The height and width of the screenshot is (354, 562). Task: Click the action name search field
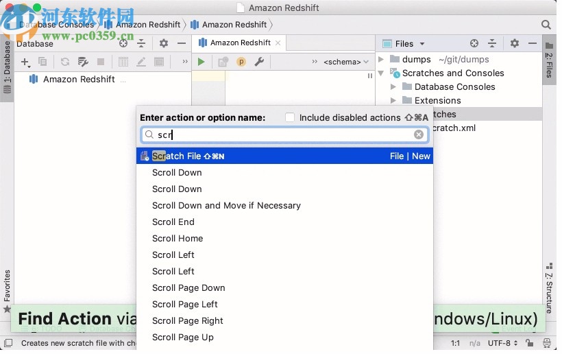(284, 135)
